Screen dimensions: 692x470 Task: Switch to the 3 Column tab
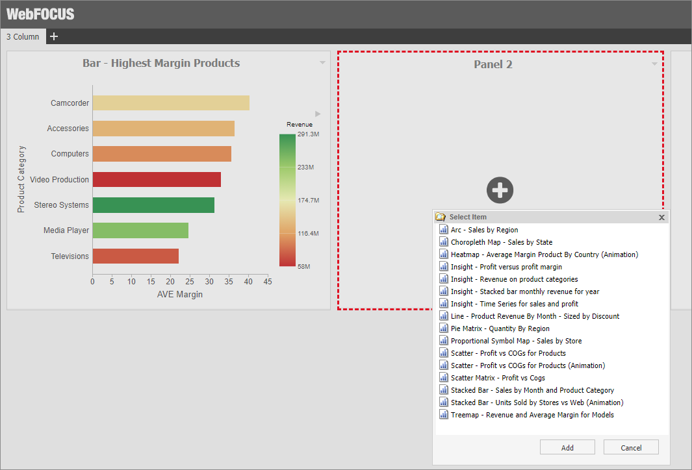(x=23, y=37)
